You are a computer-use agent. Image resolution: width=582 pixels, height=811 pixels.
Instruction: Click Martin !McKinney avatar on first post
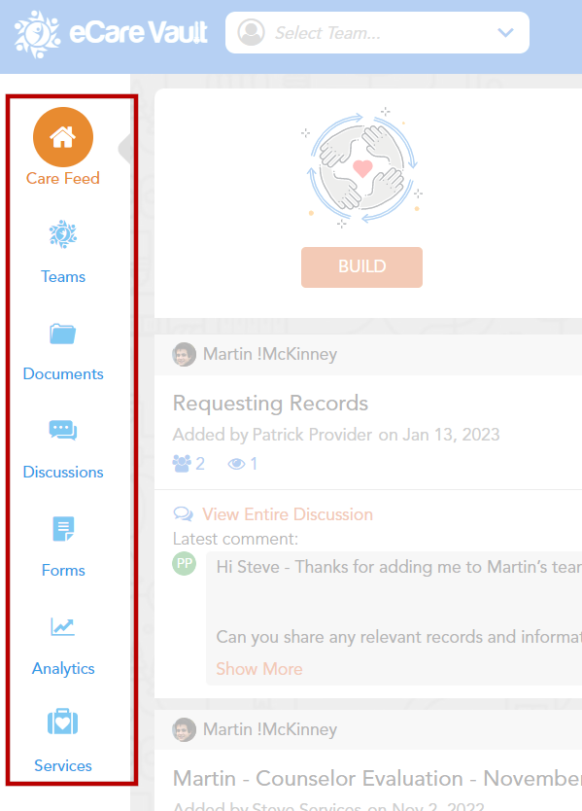click(184, 354)
